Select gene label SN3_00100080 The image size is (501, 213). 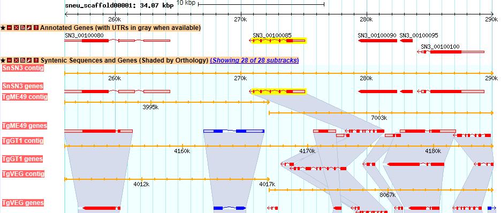pyautogui.click(x=84, y=35)
